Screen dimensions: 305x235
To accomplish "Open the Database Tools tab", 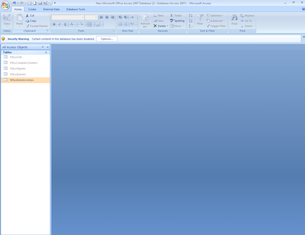I will pyautogui.click(x=76, y=9).
